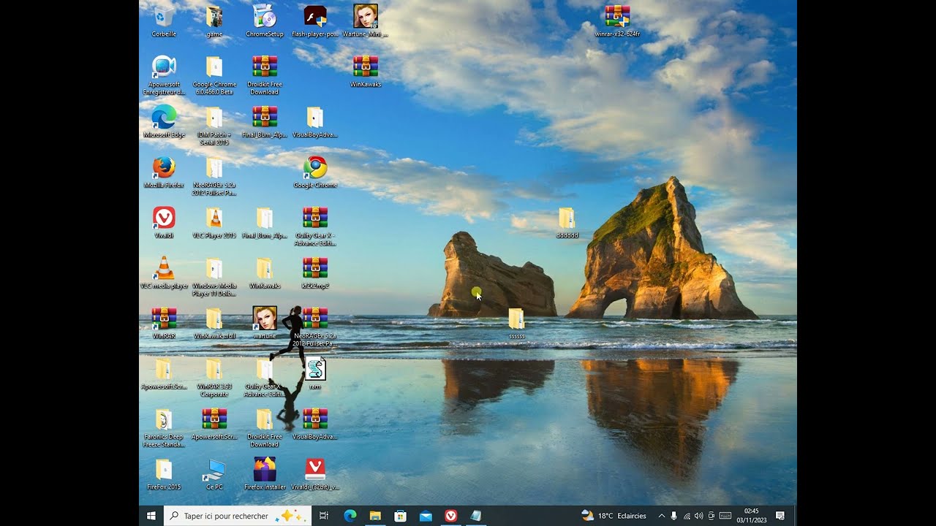936x526 pixels.
Task: Open the clock showing 02:45
Action: point(751,516)
